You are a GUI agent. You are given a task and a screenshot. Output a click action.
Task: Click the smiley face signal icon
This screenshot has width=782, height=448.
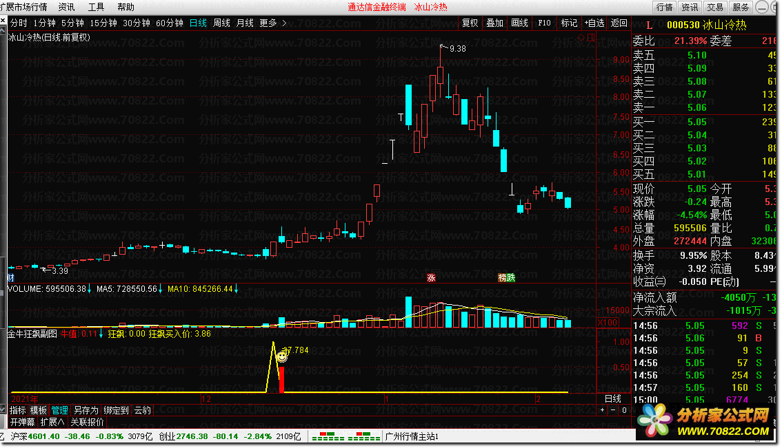pyautogui.click(x=282, y=357)
